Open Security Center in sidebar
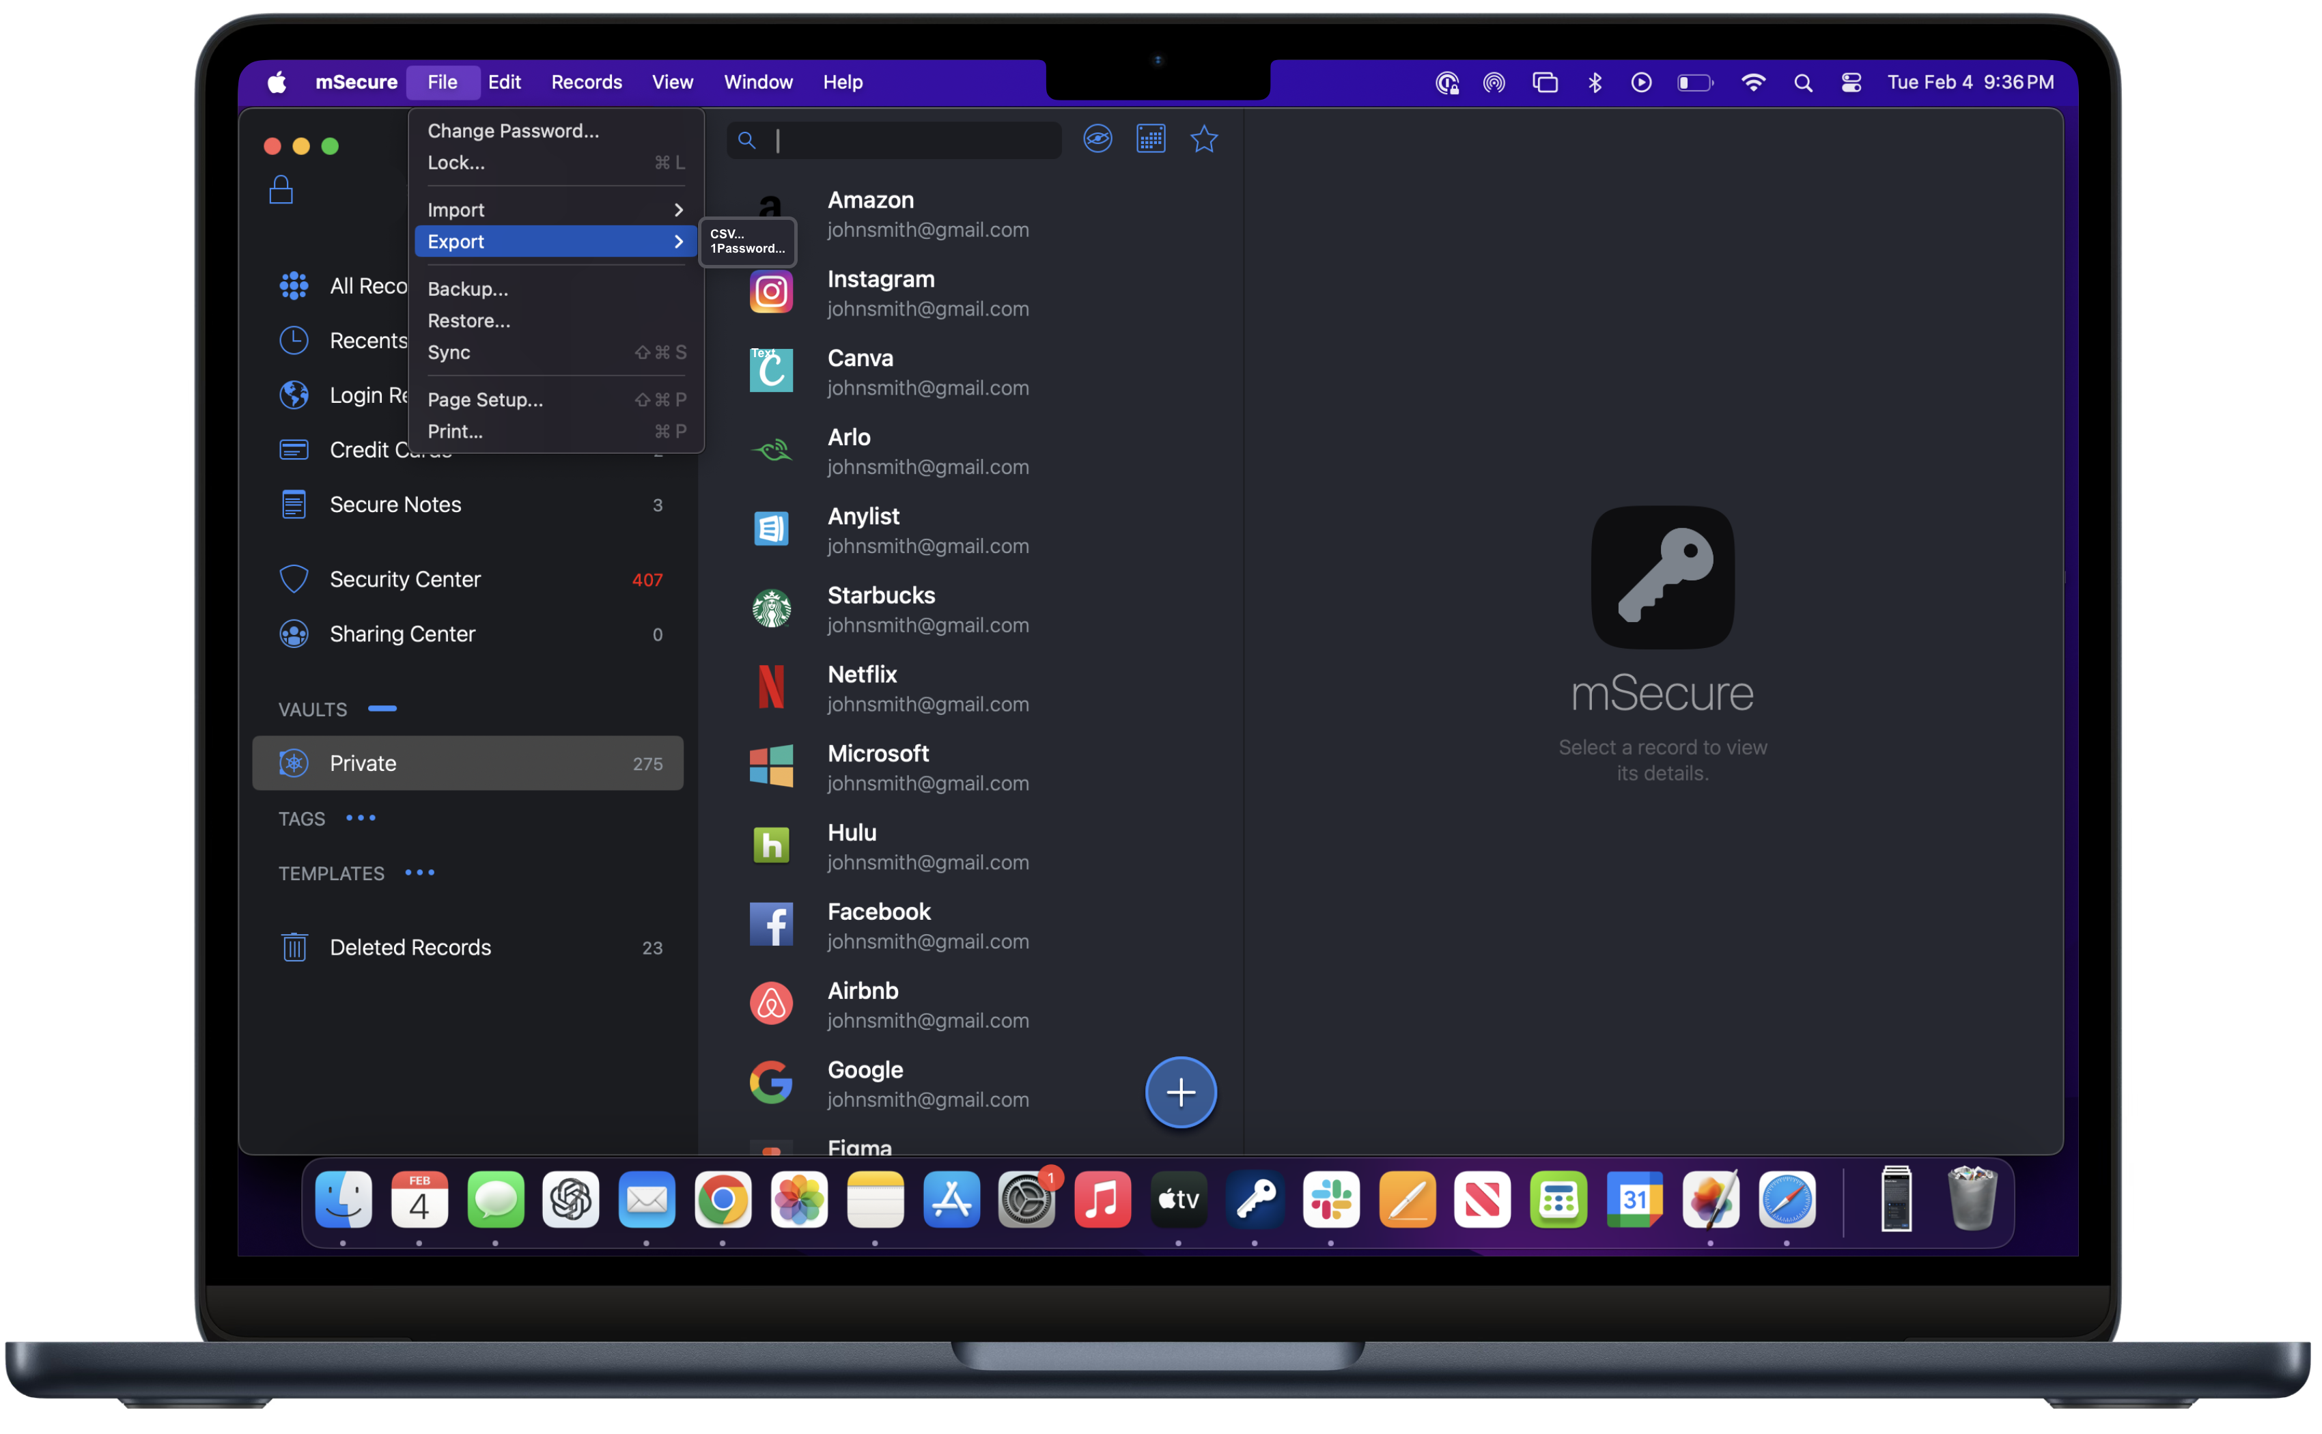 click(405, 580)
